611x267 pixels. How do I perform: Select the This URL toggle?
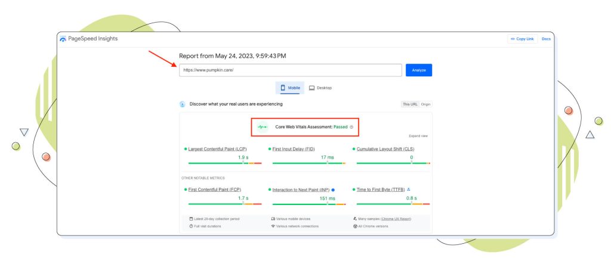[410, 104]
